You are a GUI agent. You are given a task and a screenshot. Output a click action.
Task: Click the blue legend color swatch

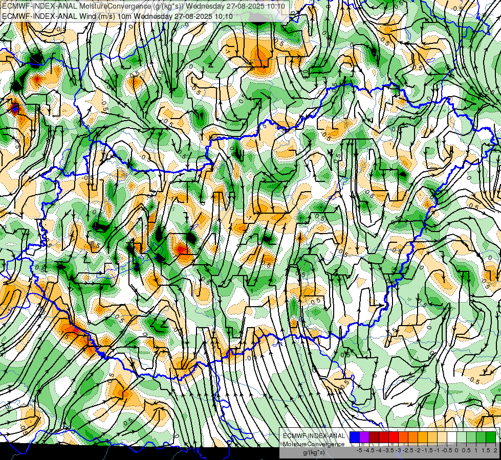[x=355, y=438]
